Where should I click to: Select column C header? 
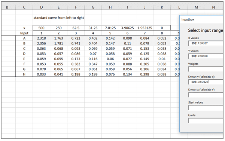pyautogui.click(x=24, y=7)
